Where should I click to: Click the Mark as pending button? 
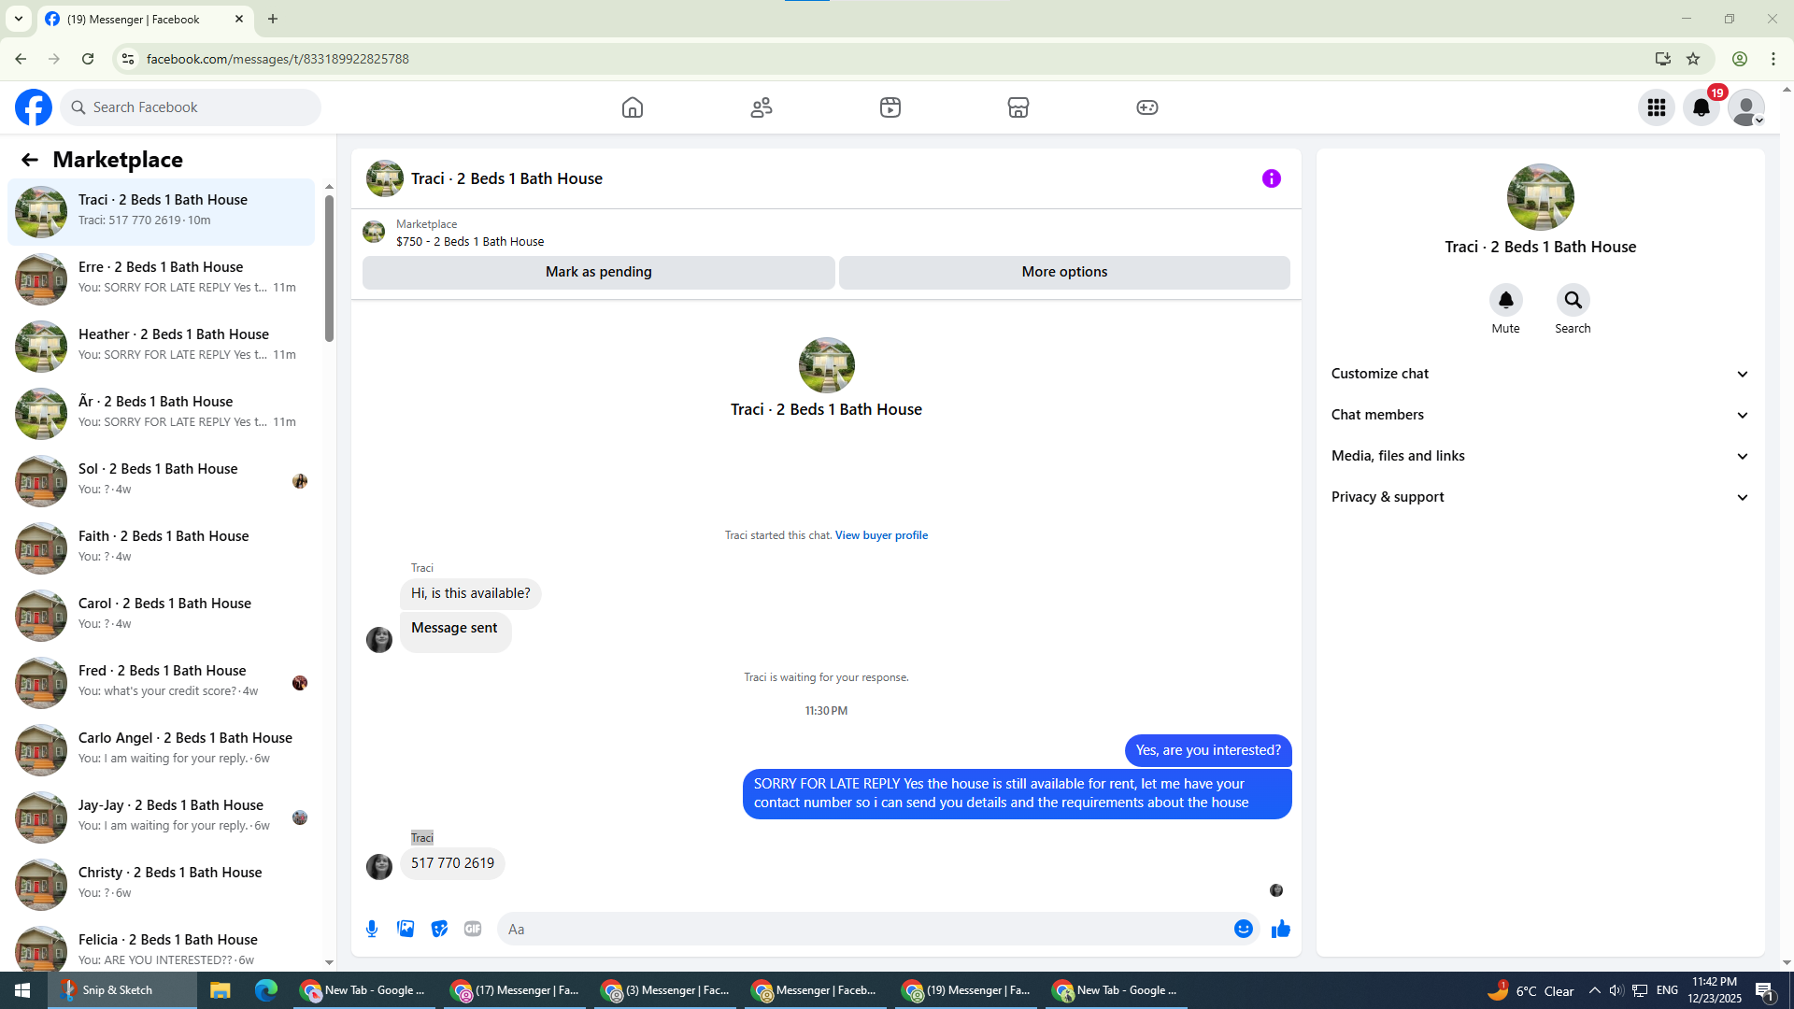click(x=598, y=272)
